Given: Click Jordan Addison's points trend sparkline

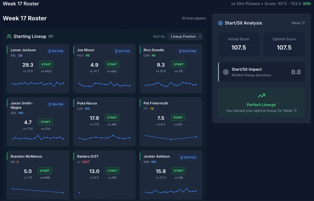Looking at the screenshot, I should 171,191.
